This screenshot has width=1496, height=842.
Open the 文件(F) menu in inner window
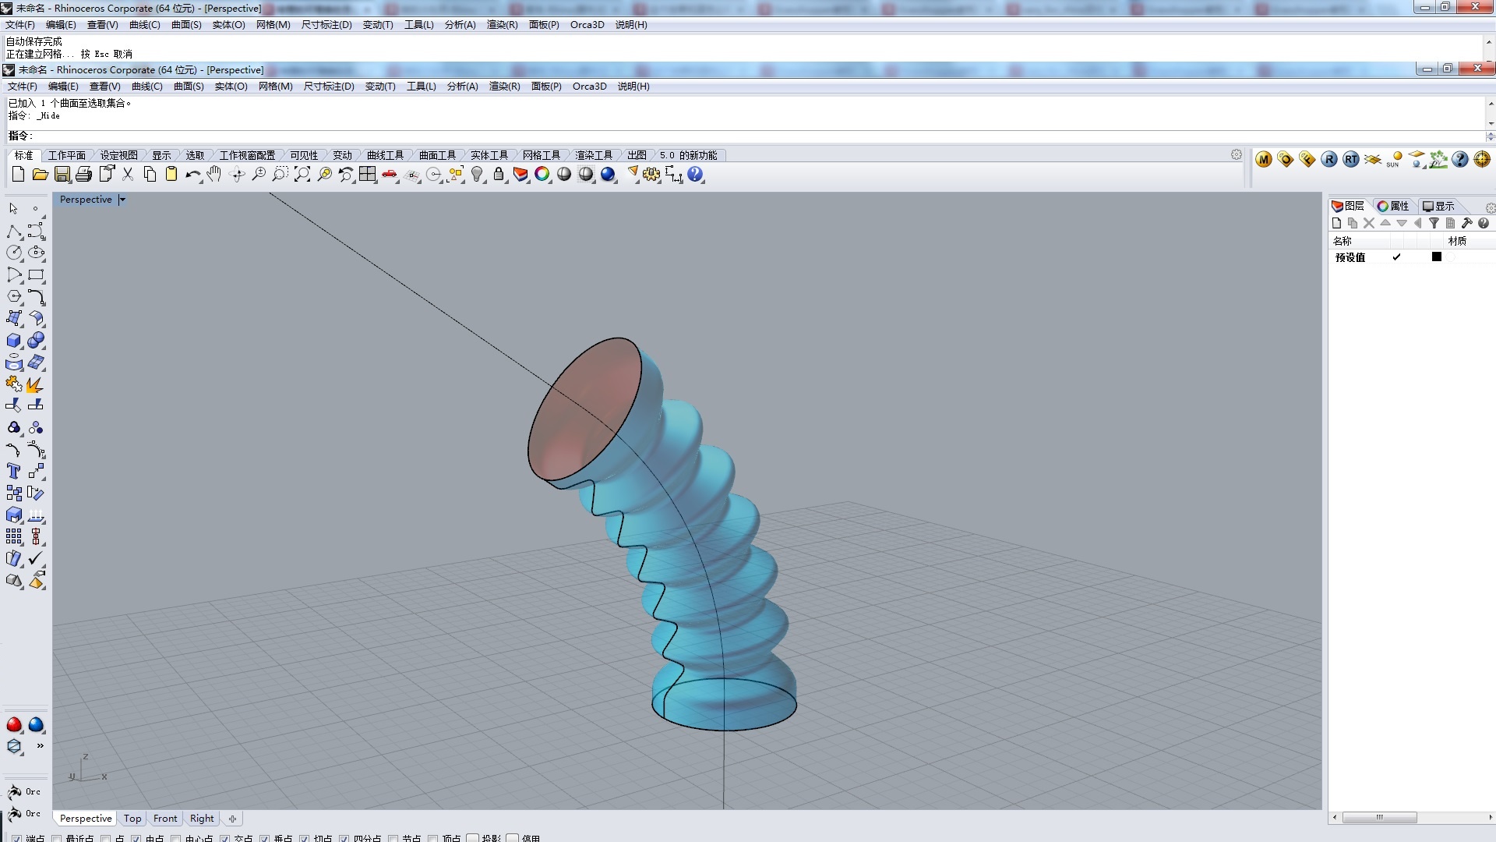(23, 87)
